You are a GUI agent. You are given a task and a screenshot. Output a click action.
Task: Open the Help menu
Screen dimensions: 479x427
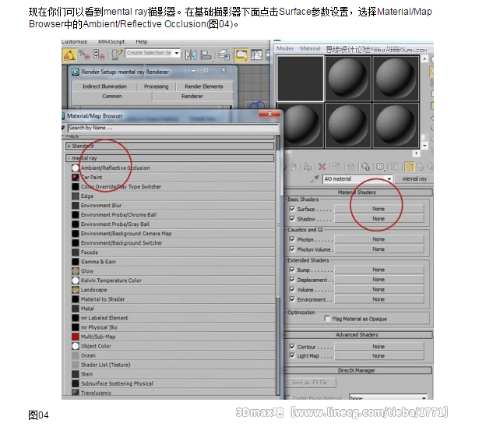coord(142,41)
